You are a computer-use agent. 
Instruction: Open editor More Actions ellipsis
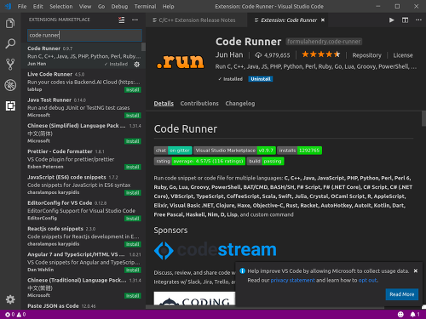(418, 20)
